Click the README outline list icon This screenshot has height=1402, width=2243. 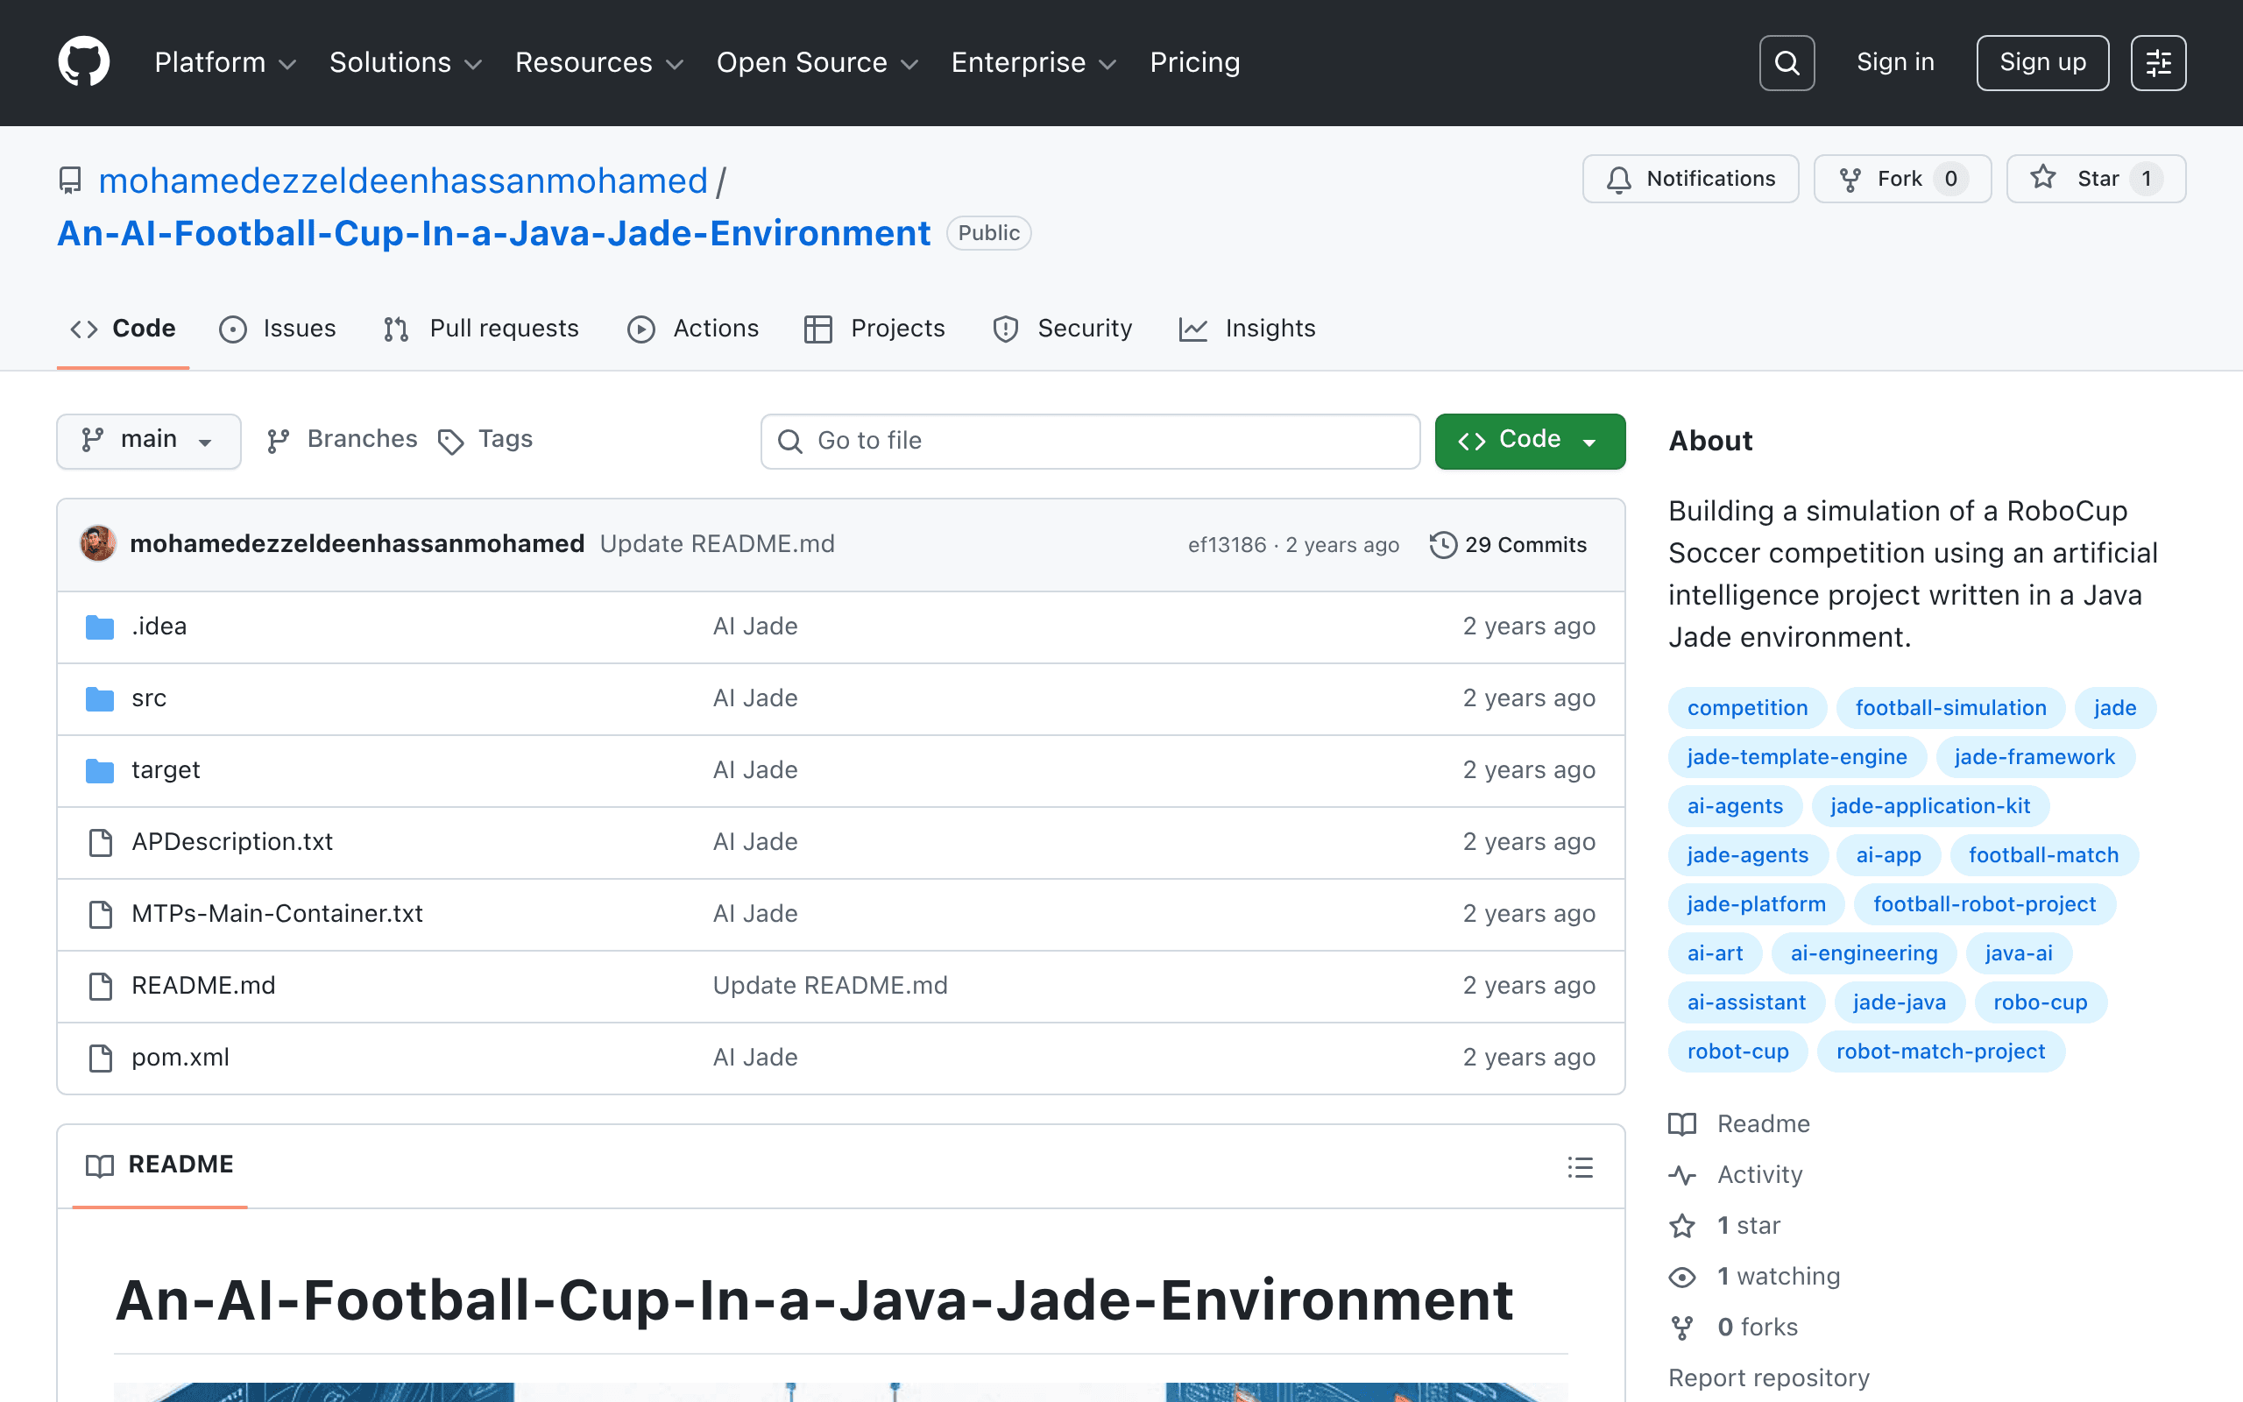tap(1581, 1166)
